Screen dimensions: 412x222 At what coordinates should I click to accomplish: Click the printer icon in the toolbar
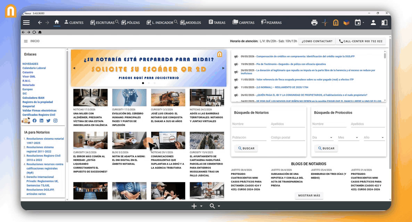pyautogui.click(x=314, y=23)
